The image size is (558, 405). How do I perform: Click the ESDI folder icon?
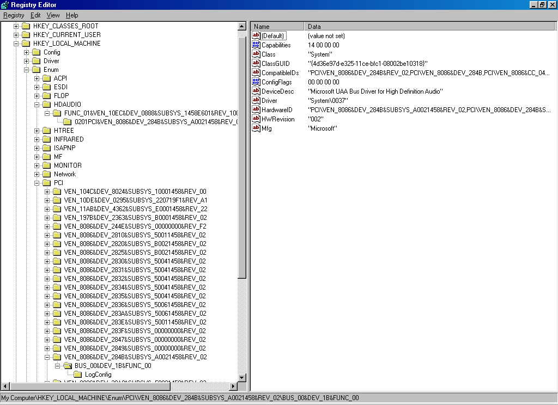click(x=47, y=87)
